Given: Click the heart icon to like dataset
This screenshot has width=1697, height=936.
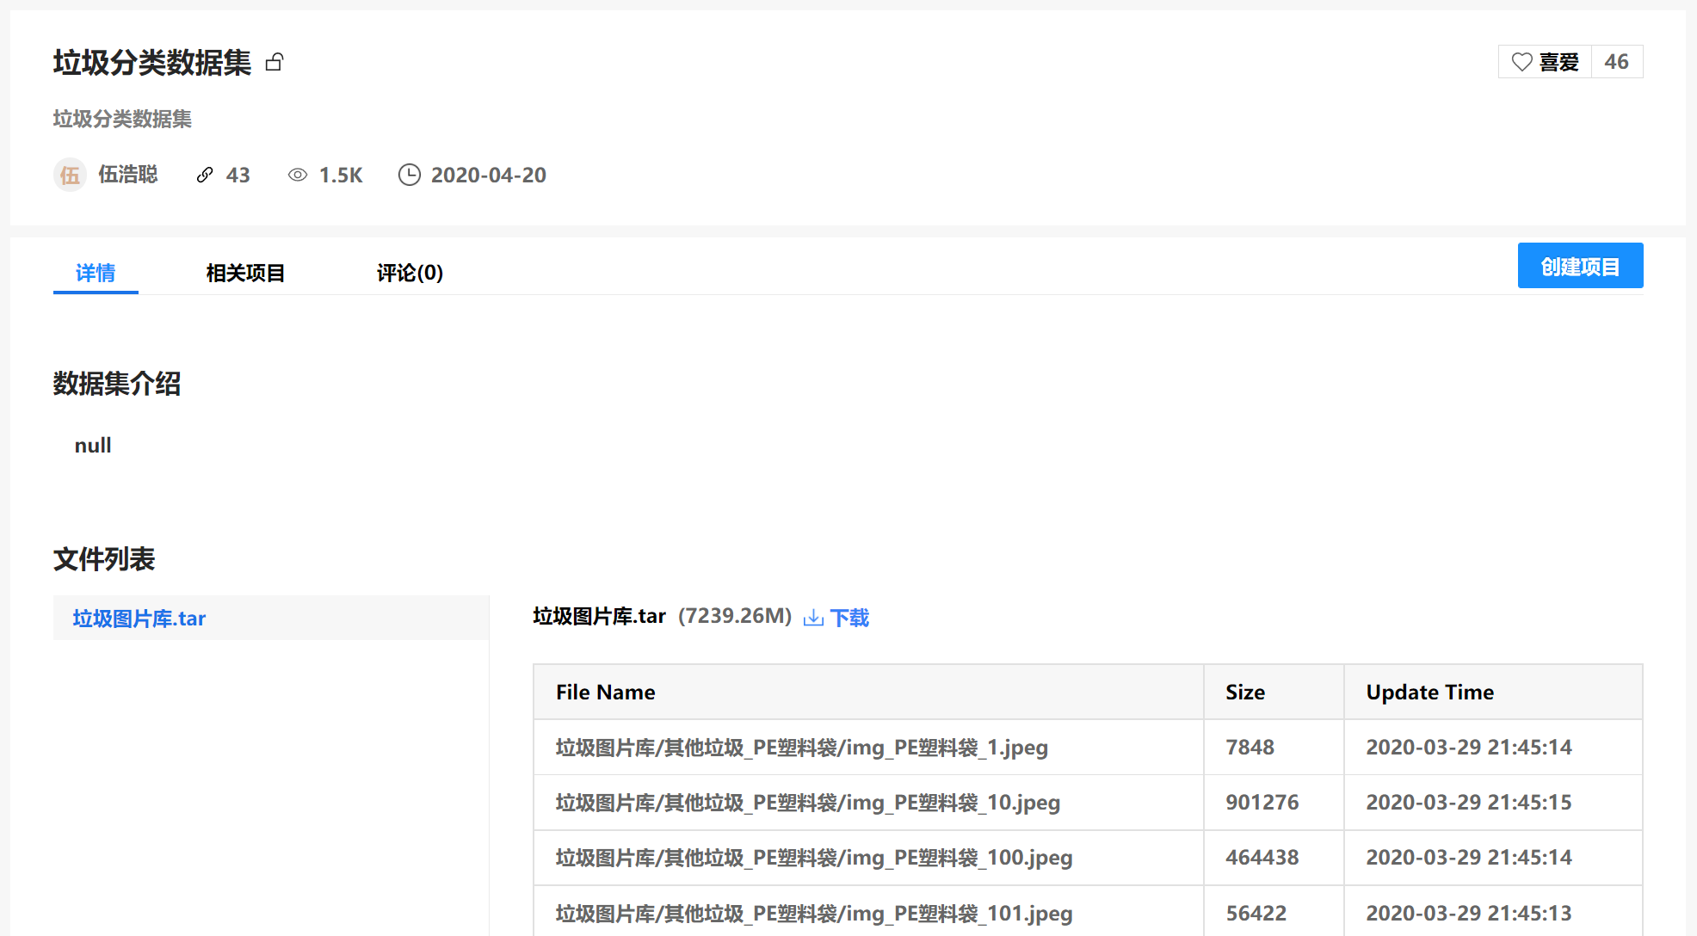Looking at the screenshot, I should 1521,62.
